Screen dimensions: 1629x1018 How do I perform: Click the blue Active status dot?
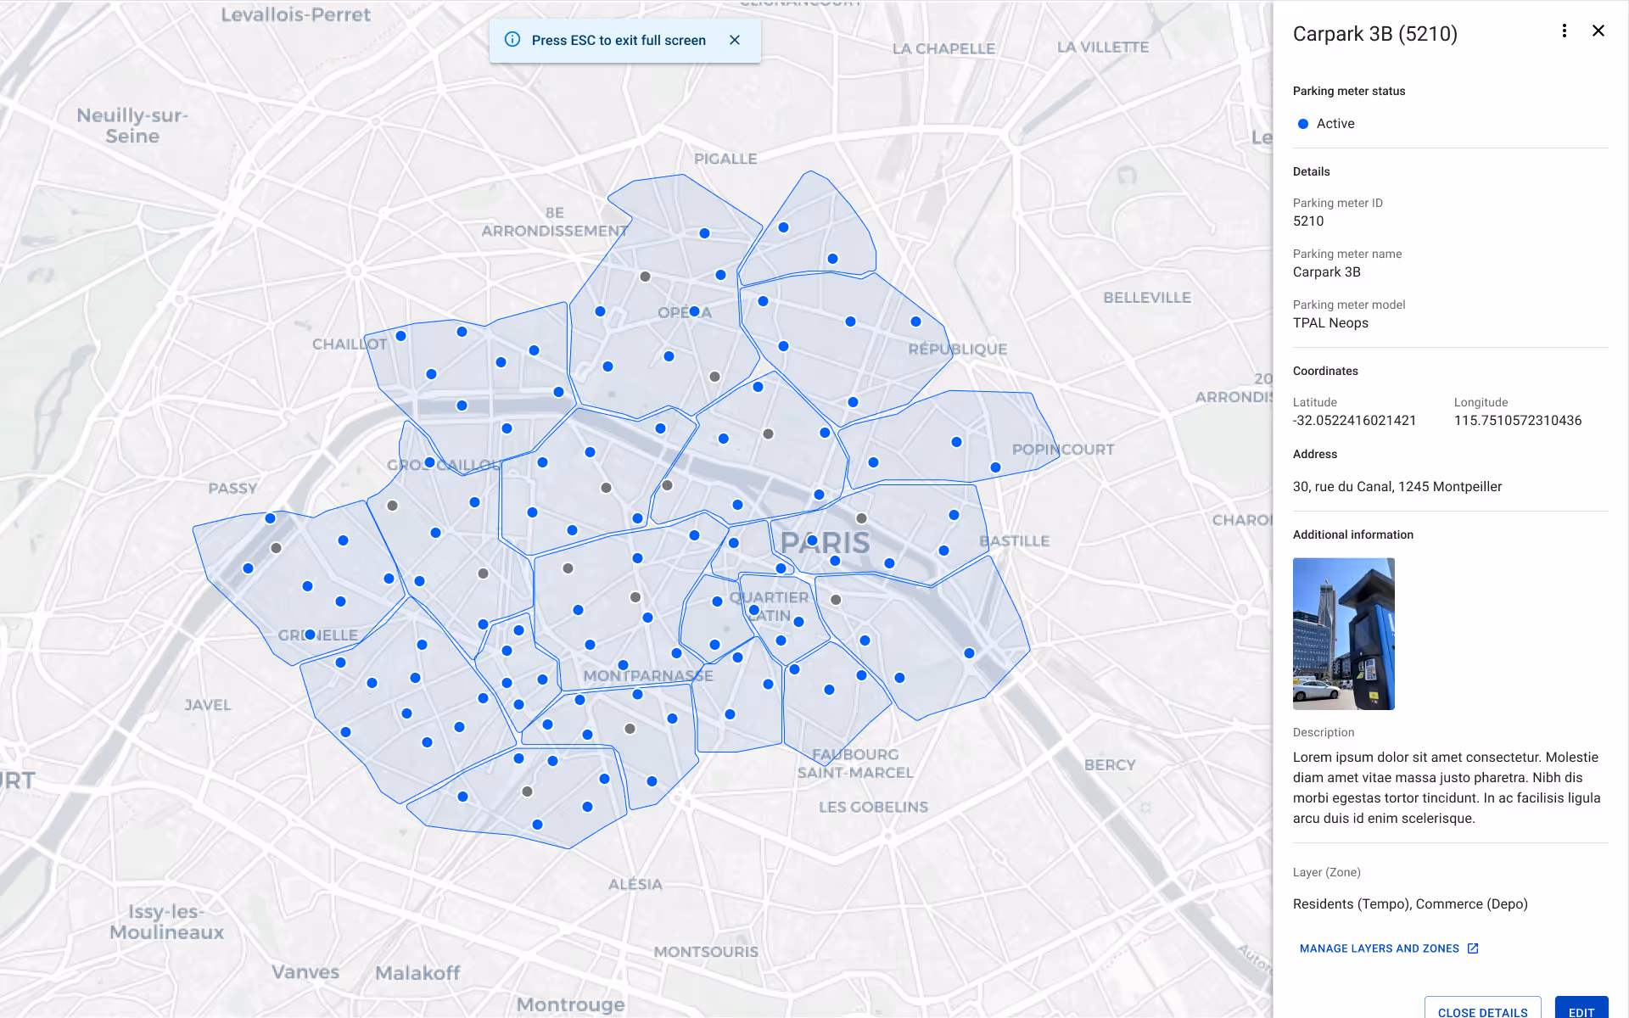[1303, 124]
